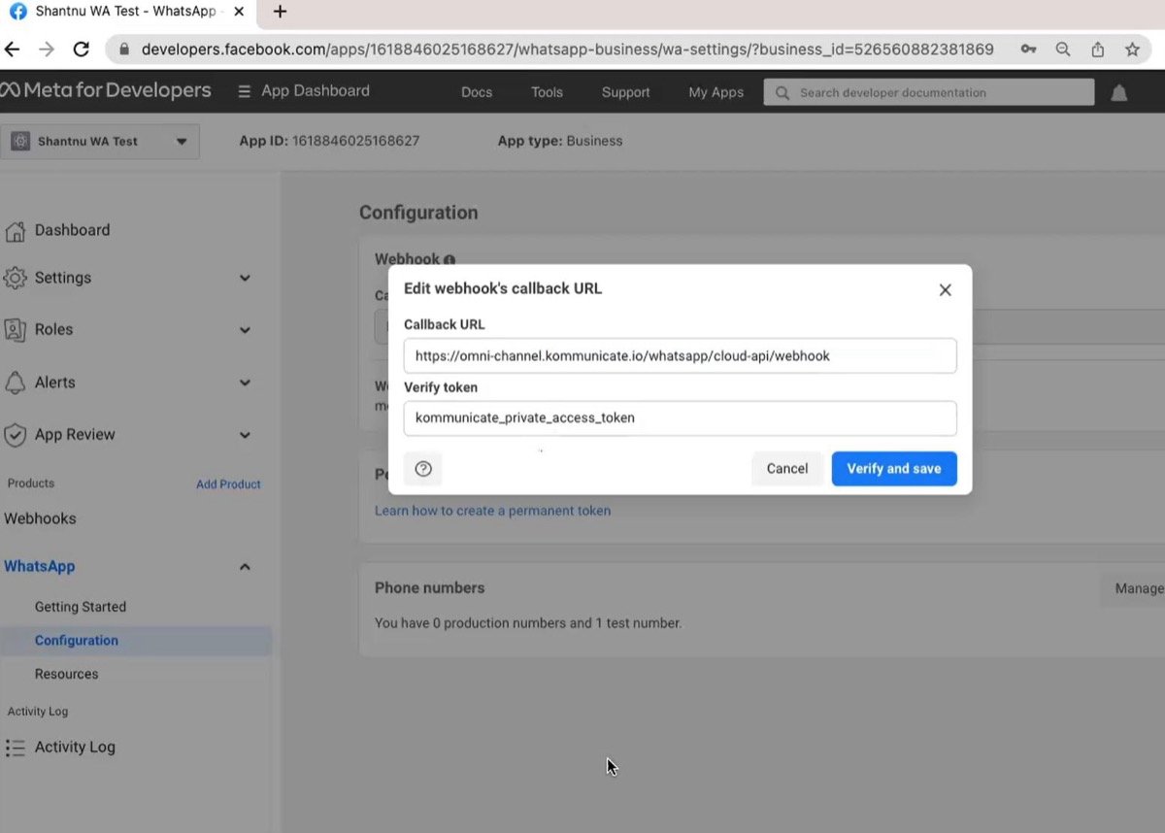Open Webhooks product in sidebar
The height and width of the screenshot is (833, 1165).
click(40, 518)
